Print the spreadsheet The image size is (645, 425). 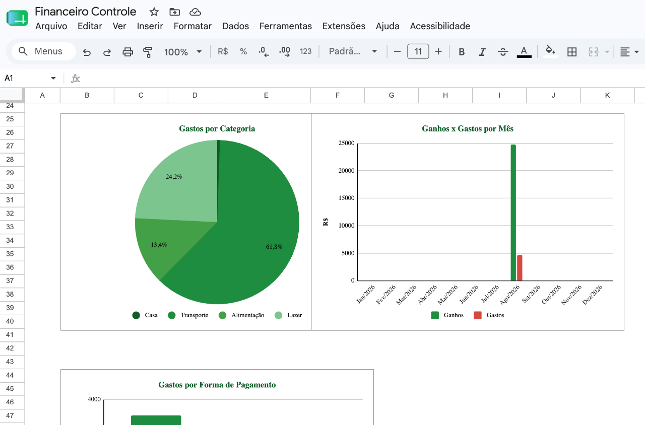click(127, 51)
